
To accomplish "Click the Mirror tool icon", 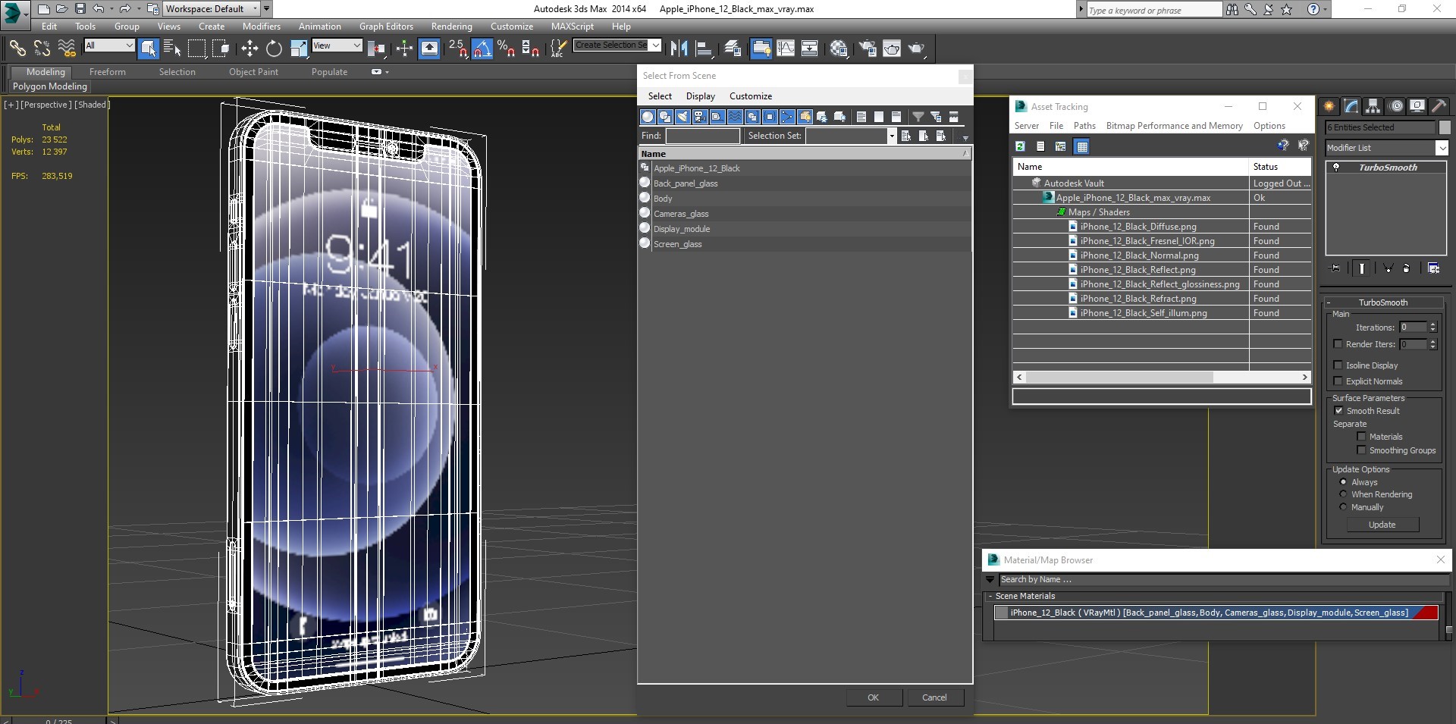I will (679, 49).
